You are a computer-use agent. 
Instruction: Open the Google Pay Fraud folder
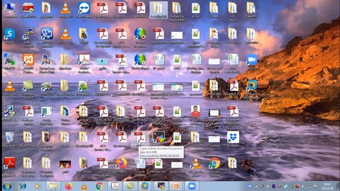tap(177, 12)
